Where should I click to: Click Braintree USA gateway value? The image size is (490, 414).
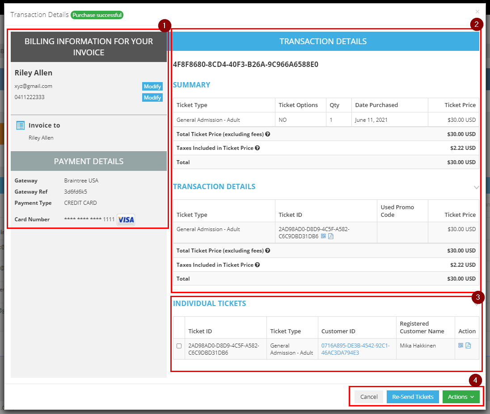click(81, 181)
